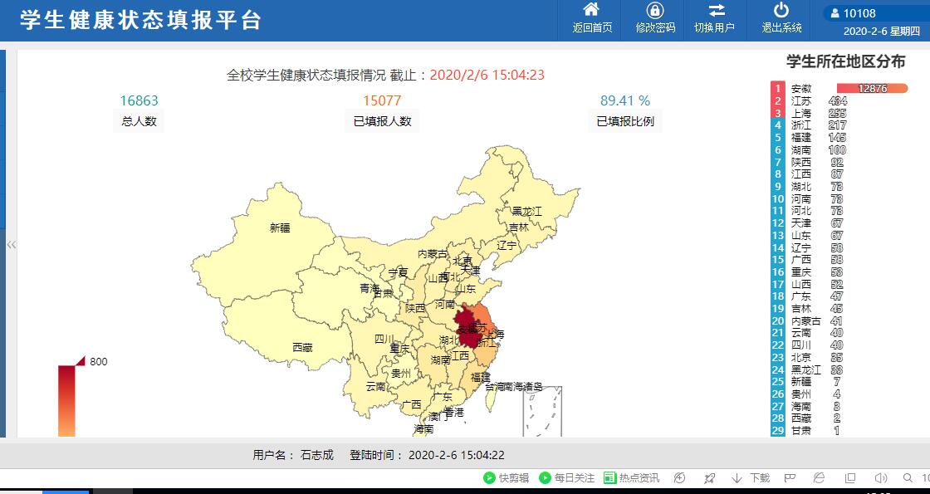Screen dimensions: 930x494
Task: Select 安徽 in the region ranking list
Action: click(x=801, y=89)
